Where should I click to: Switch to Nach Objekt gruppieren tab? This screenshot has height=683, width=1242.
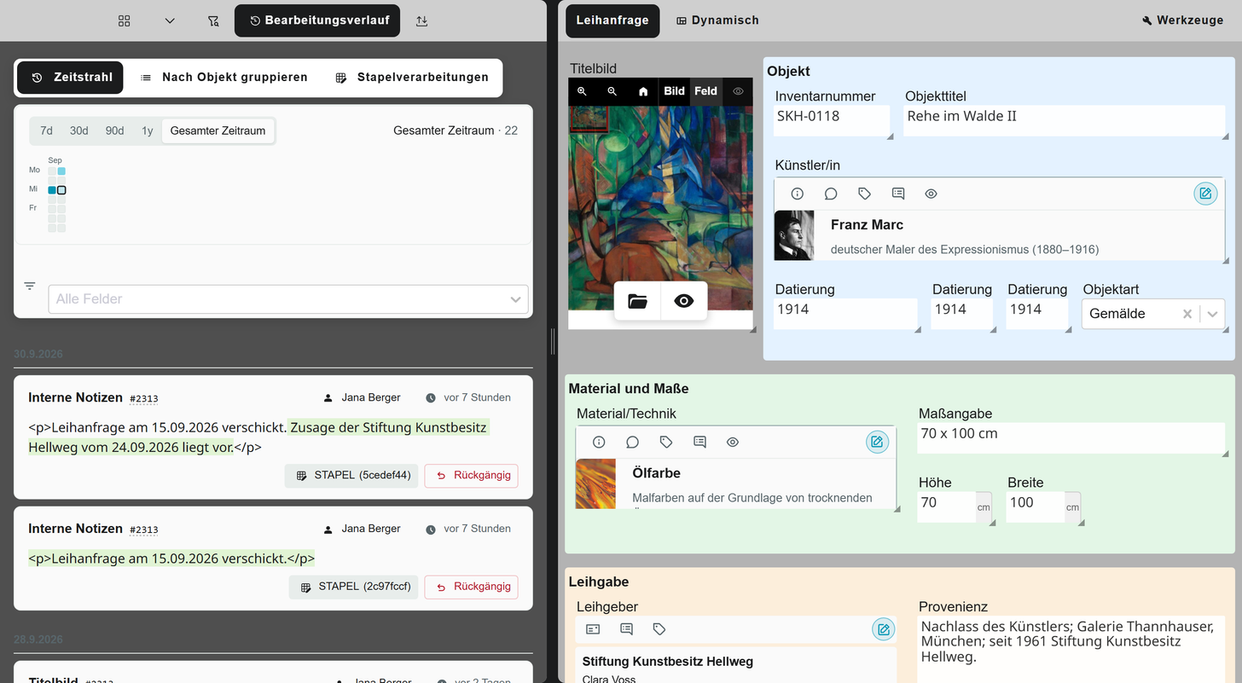pos(223,77)
